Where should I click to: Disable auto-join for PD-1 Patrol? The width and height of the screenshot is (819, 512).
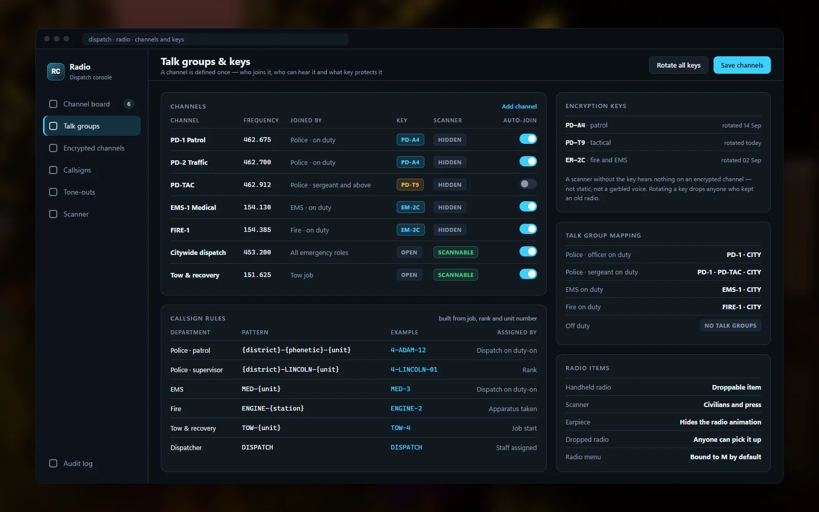tap(528, 139)
